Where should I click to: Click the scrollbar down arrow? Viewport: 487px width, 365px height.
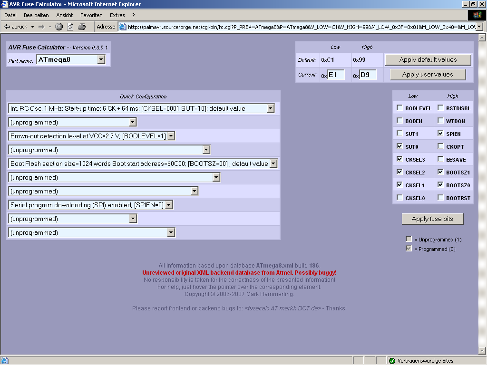click(x=482, y=351)
